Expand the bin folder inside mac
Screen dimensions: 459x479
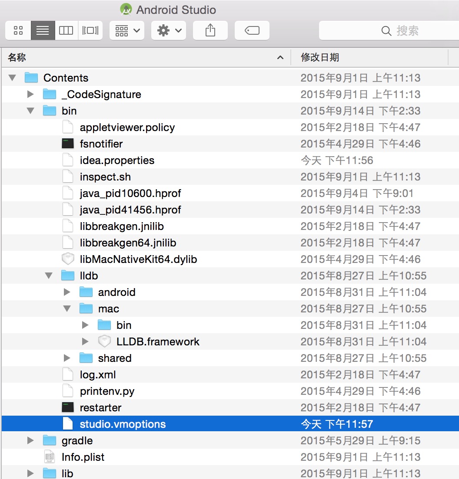pyautogui.click(x=85, y=325)
